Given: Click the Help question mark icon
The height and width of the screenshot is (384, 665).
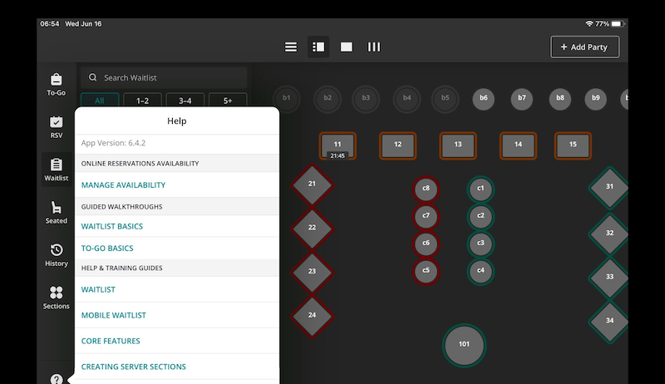Looking at the screenshot, I should 56,379.
